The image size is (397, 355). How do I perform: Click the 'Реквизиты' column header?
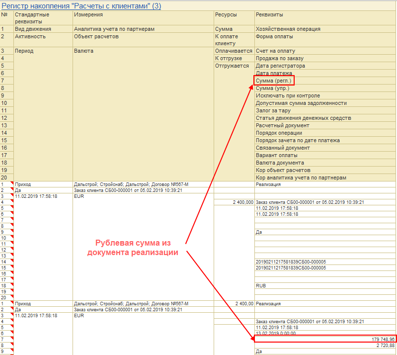pyautogui.click(x=325, y=18)
